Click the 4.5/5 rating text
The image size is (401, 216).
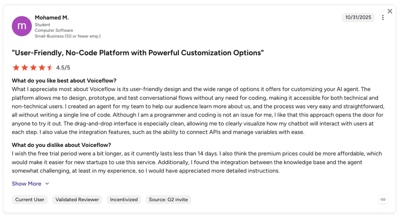coord(63,68)
